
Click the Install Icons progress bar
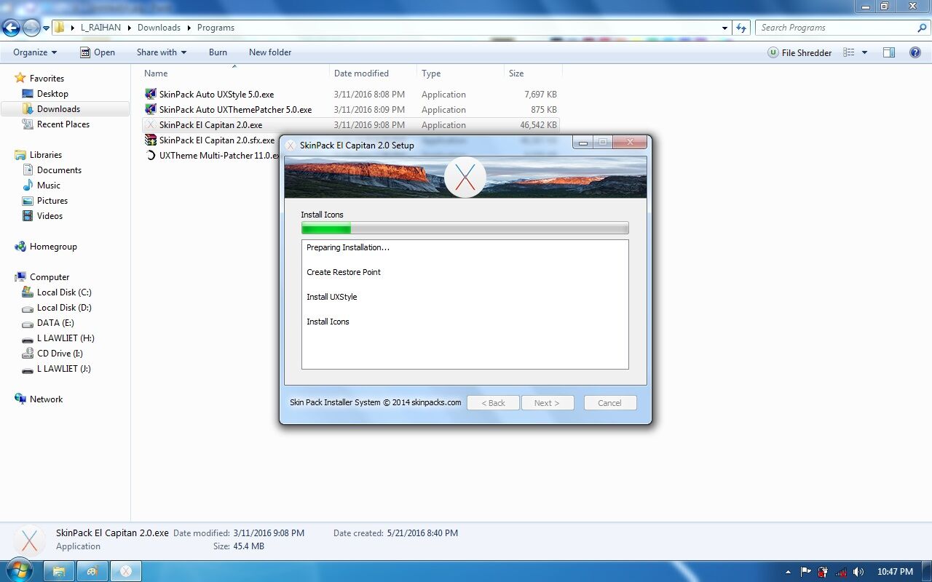(465, 228)
